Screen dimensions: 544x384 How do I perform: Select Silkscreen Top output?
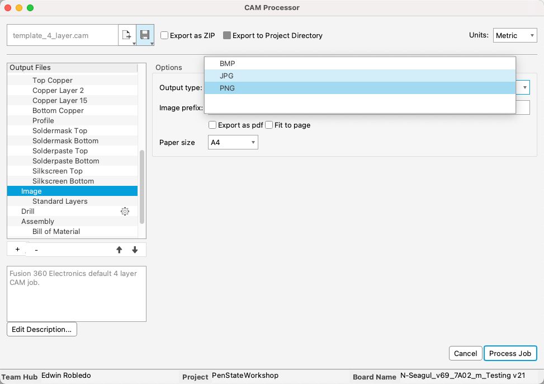tap(72, 171)
